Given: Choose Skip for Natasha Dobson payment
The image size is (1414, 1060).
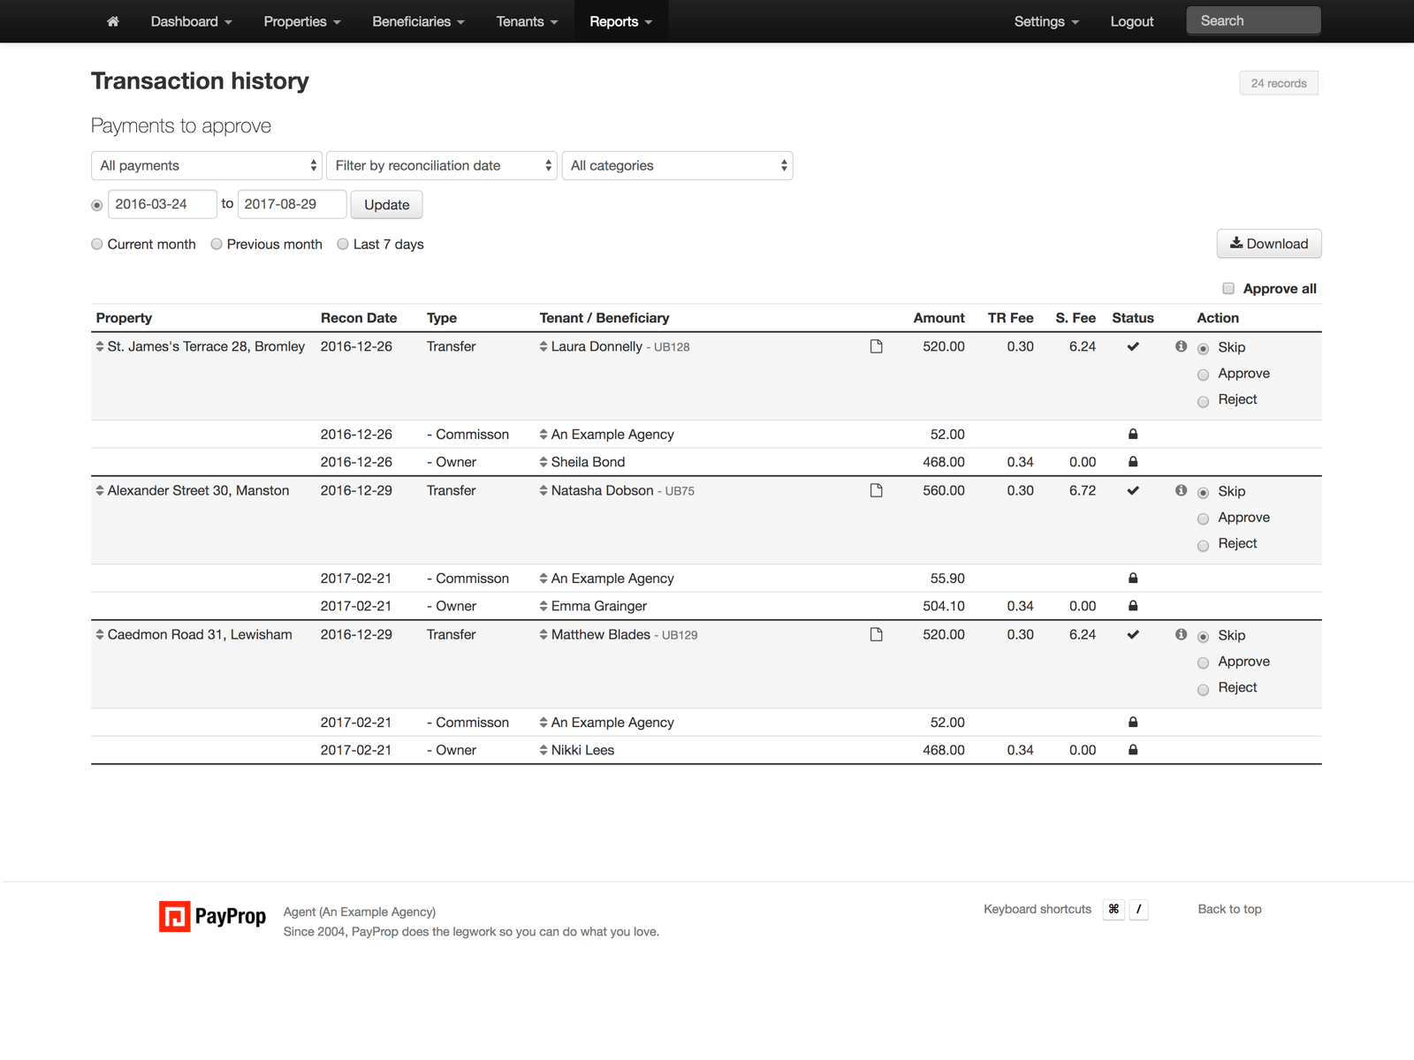Looking at the screenshot, I should (x=1203, y=492).
